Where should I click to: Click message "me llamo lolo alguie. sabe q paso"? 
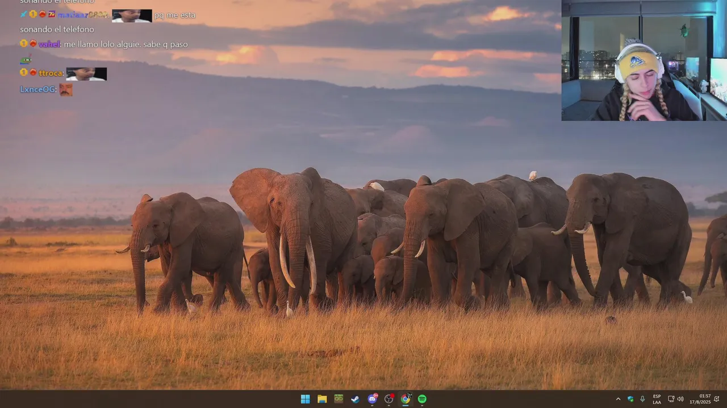coord(126,44)
